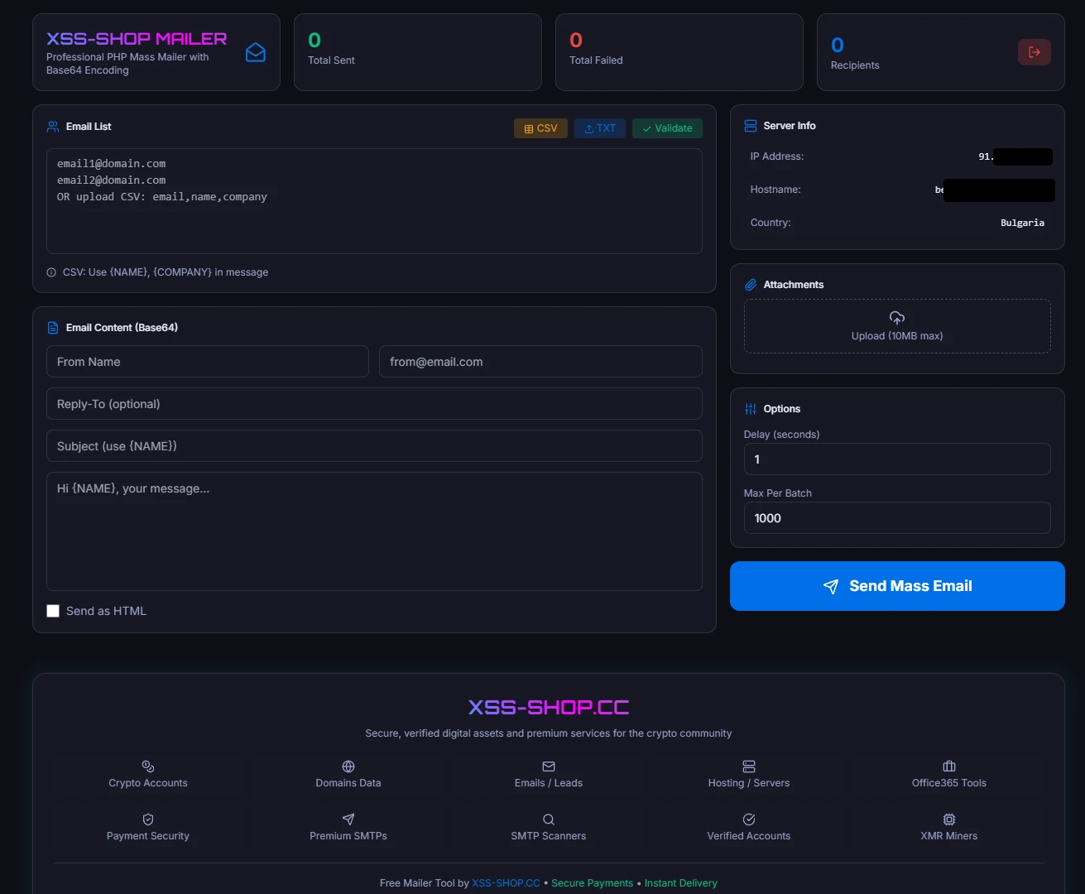
Task: Click the Secure Payments link
Action: click(592, 882)
